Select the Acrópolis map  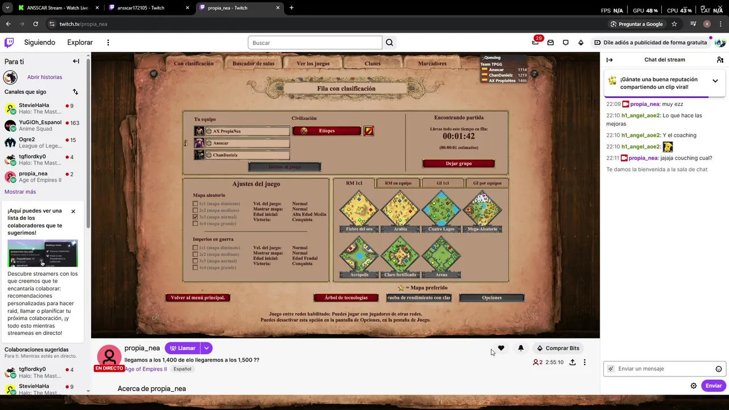tap(359, 256)
